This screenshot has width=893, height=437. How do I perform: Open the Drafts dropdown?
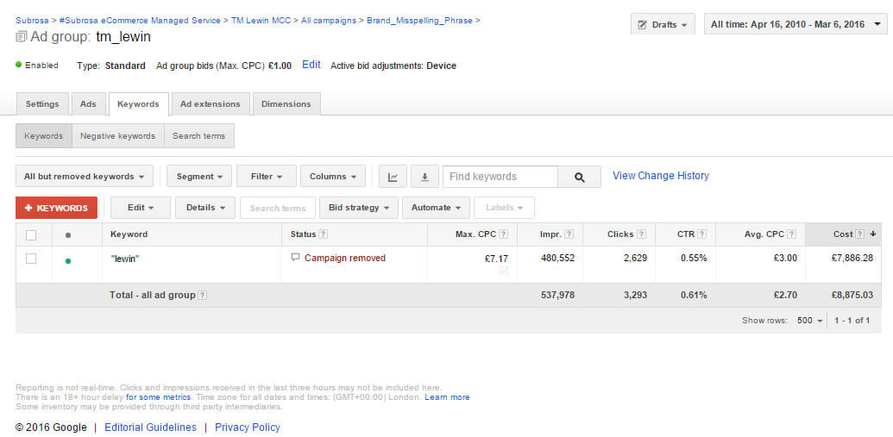pyautogui.click(x=663, y=24)
